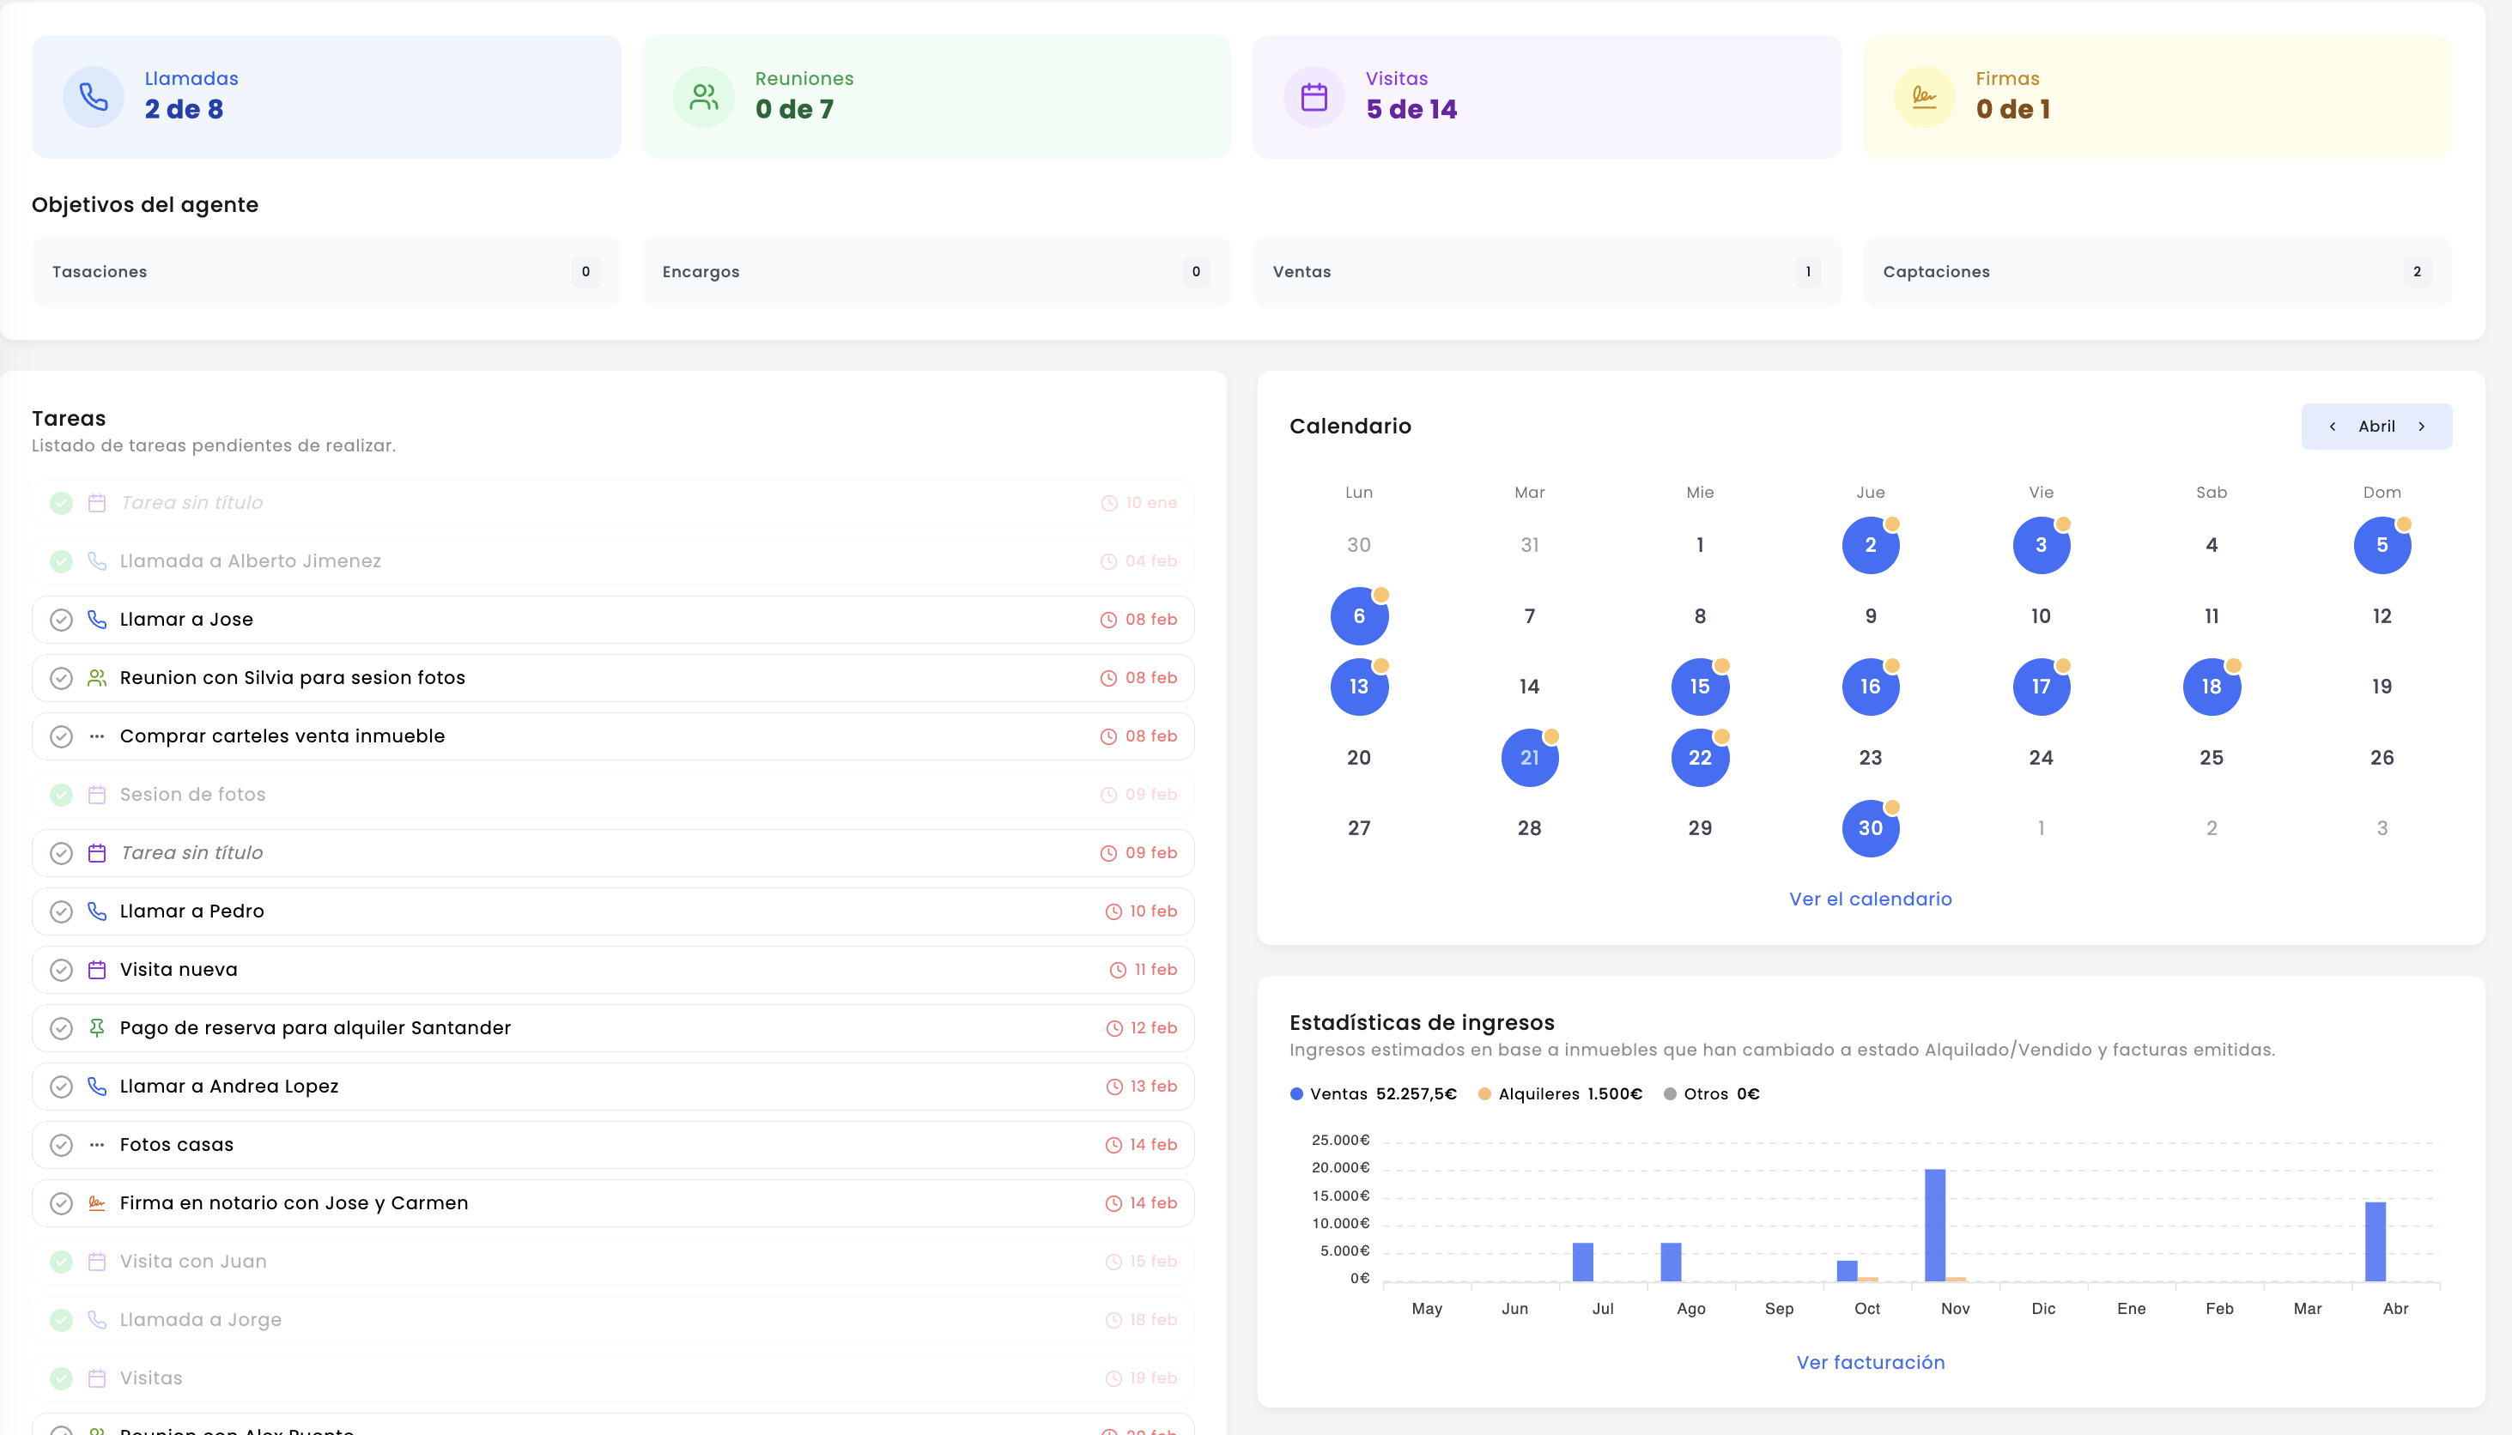
Task: Go to next month after Abril
Action: (x=2421, y=427)
